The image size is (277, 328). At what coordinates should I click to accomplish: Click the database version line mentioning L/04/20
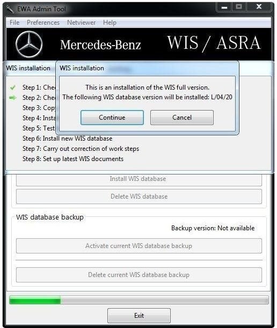click(147, 97)
